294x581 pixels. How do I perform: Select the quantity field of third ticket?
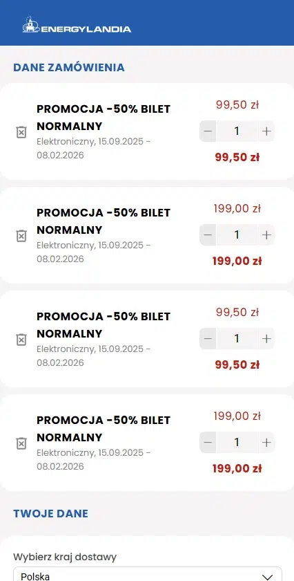(237, 339)
